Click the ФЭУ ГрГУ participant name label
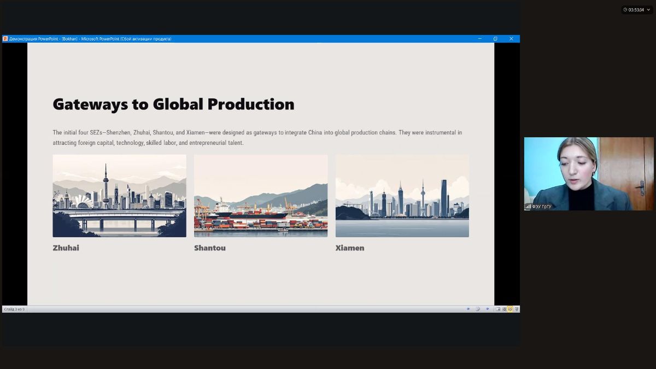Image resolution: width=656 pixels, height=369 pixels. [542, 207]
